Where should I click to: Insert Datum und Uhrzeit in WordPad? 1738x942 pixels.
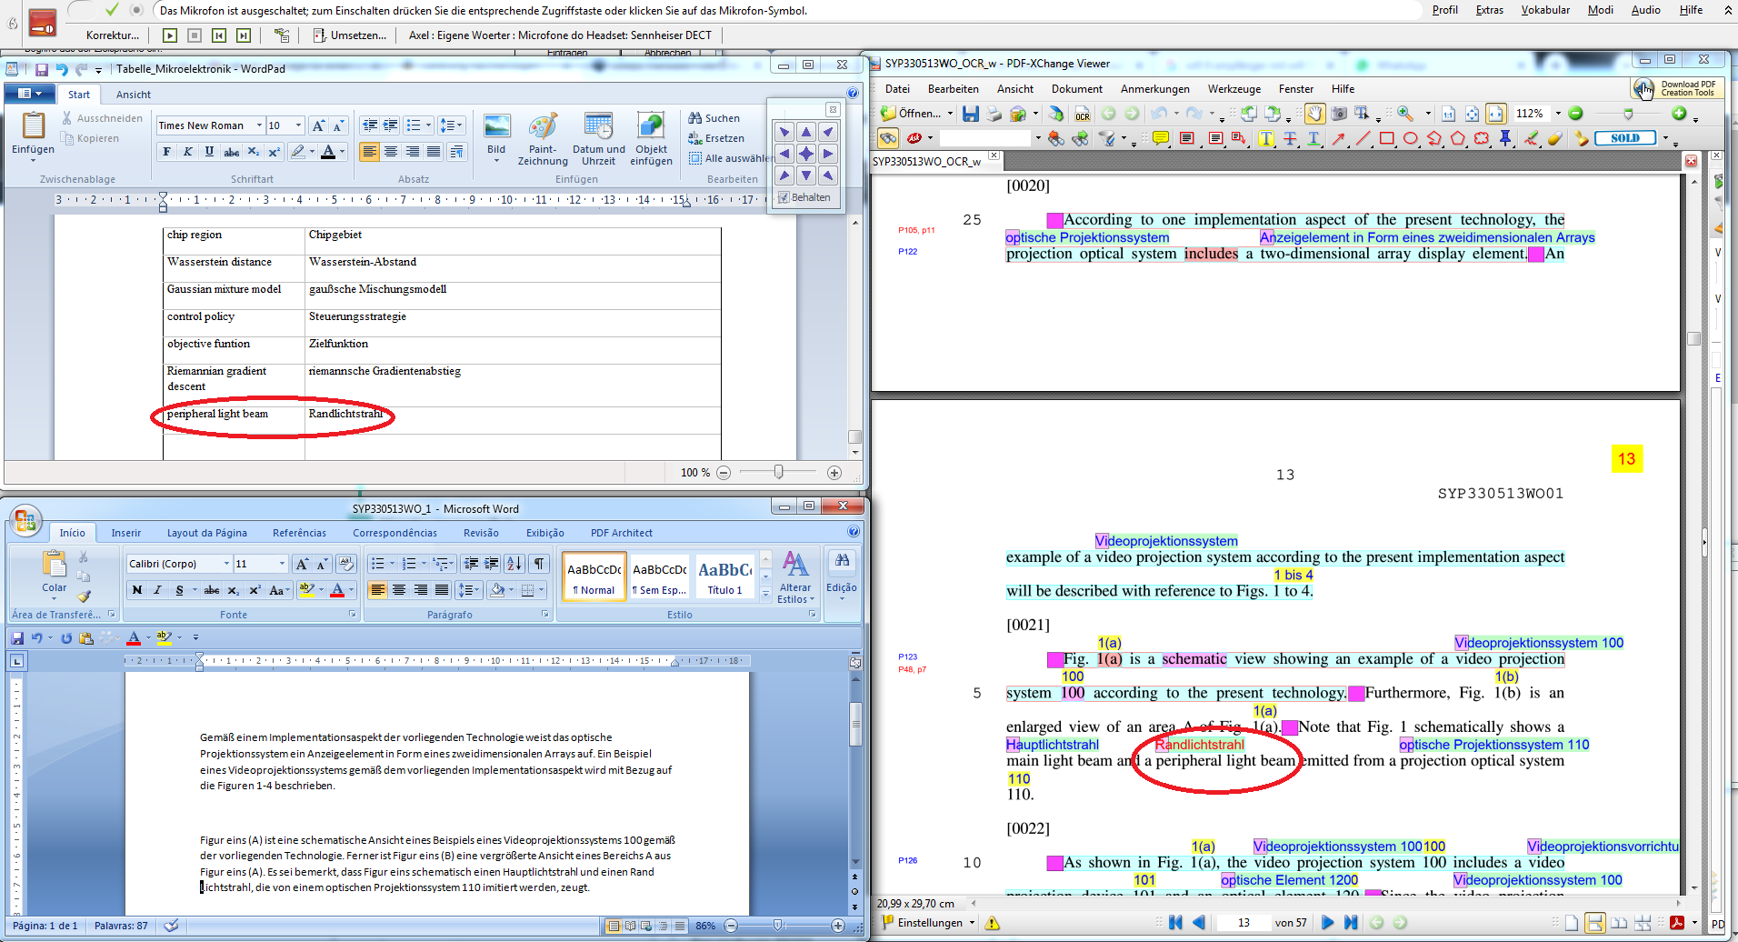coord(598,138)
